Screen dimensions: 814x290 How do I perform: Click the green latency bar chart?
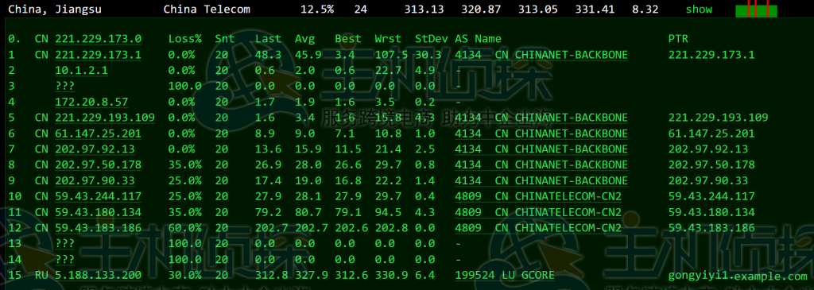(756, 10)
